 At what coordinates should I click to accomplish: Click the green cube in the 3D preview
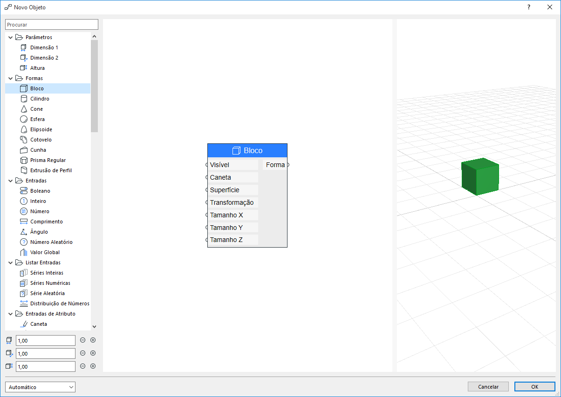coord(480,176)
